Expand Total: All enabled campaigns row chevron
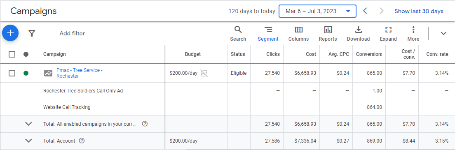455x150 pixels. [28, 124]
